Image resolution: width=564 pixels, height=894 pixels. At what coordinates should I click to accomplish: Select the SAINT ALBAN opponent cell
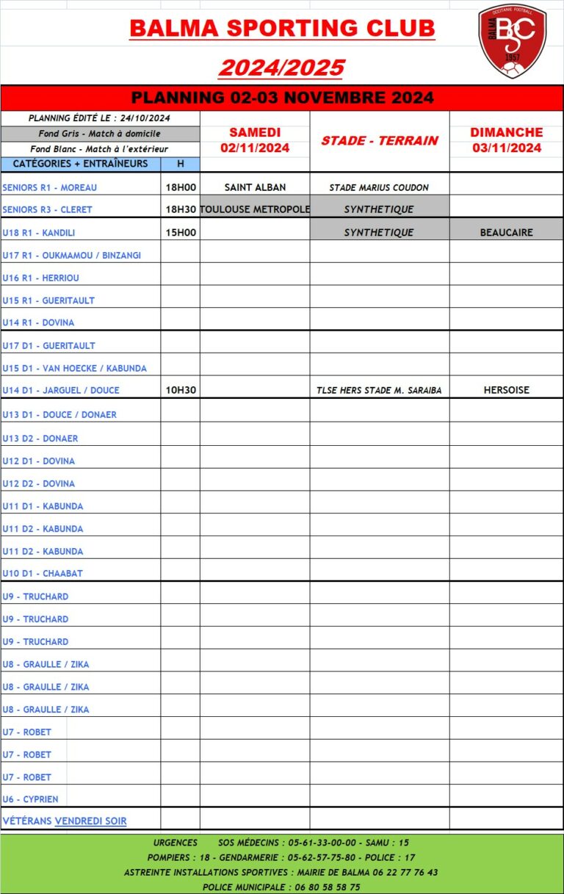(x=255, y=187)
